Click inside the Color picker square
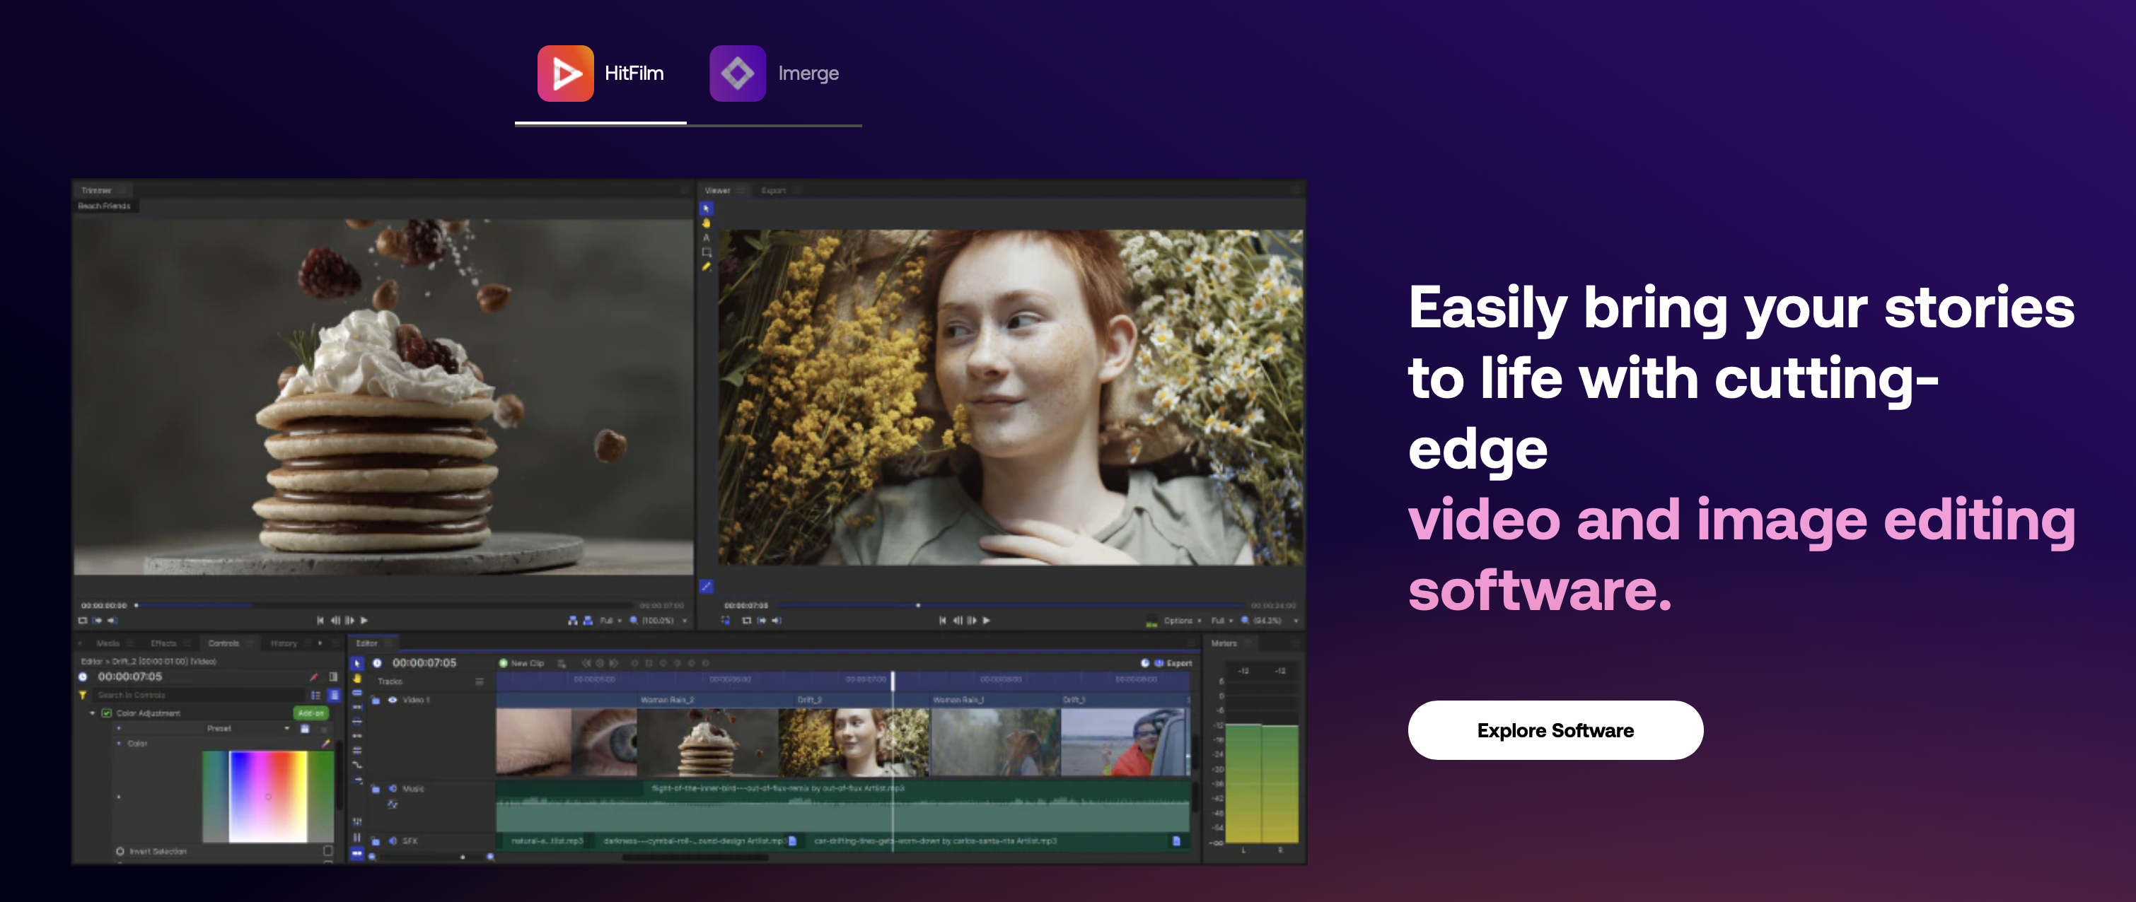This screenshot has height=902, width=2136. click(268, 796)
